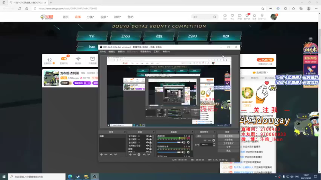This screenshot has height=180, width=321.
Task: Open the OBS 工具 menu
Action: [x=157, y=52]
